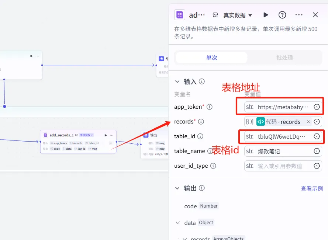Click the table_id str type selector
Image resolution: width=328 pixels, height=240 pixels.
[250, 136]
